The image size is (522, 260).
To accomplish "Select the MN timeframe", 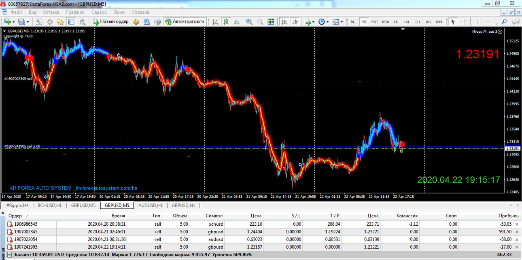I will [x=439, y=22].
